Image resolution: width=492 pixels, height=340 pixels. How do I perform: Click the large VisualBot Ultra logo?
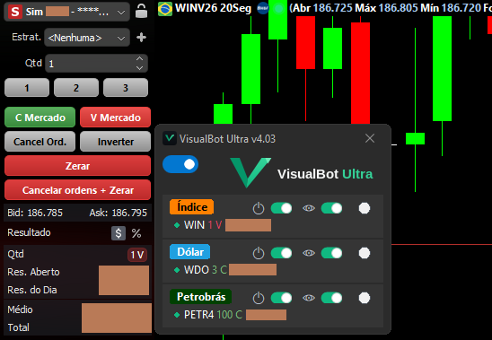[302, 173]
